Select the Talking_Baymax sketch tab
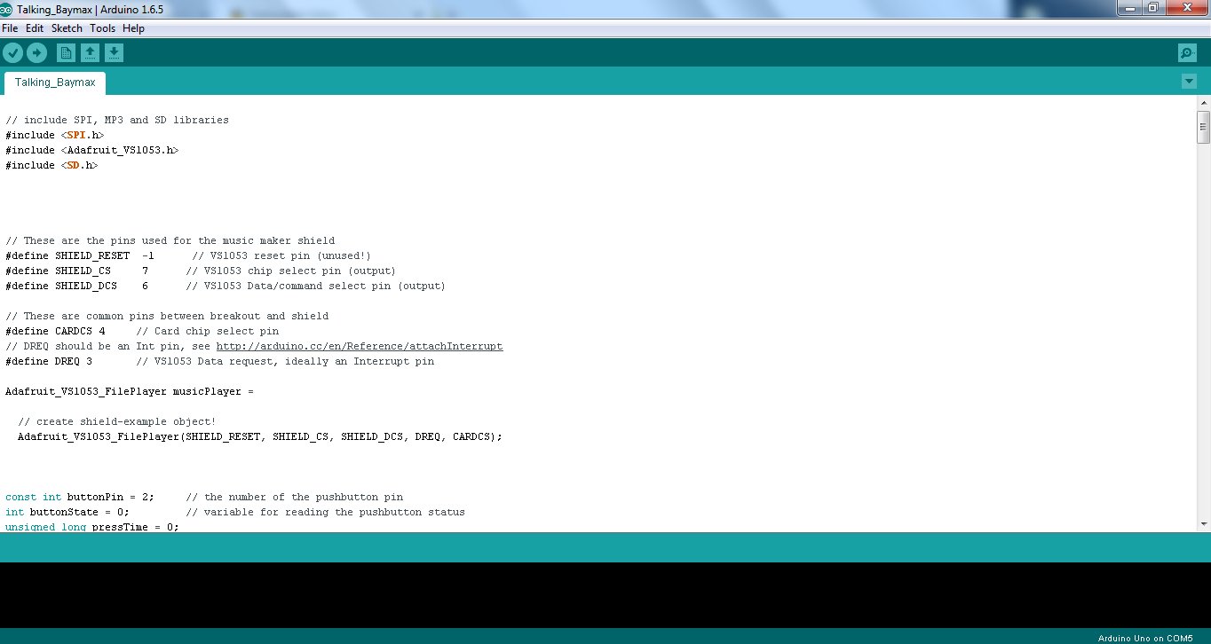The image size is (1211, 644). 55,82
